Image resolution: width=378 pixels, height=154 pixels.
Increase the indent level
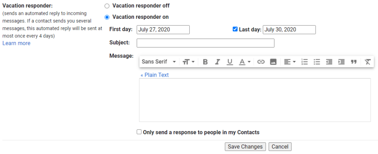341,62
